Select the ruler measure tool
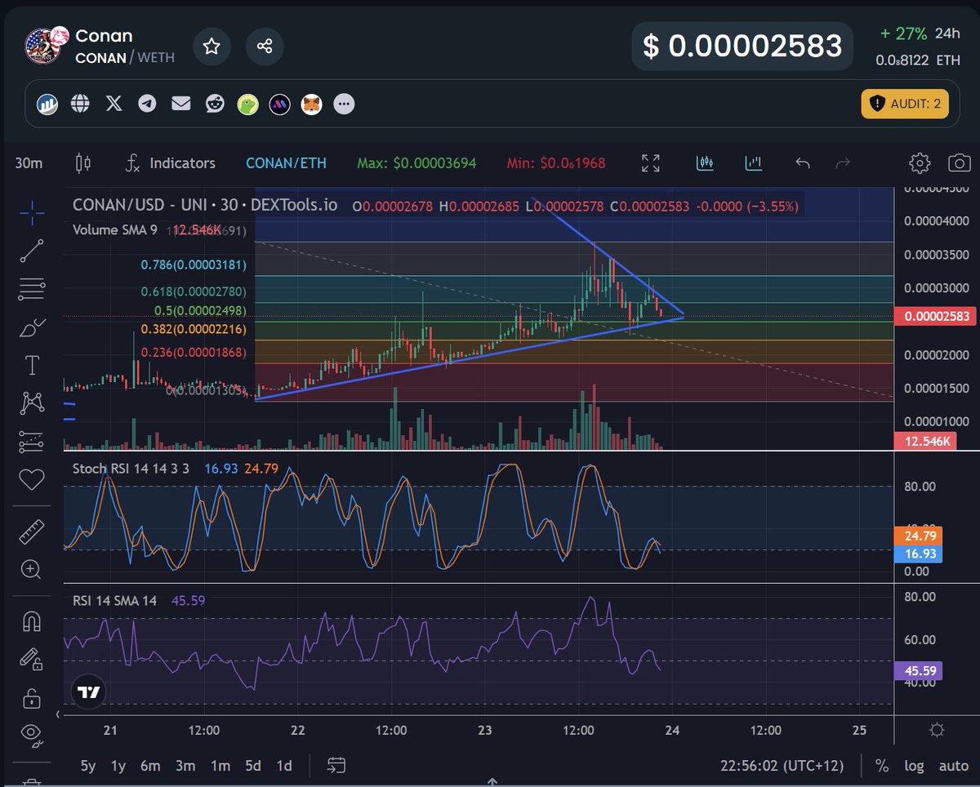 point(32,531)
